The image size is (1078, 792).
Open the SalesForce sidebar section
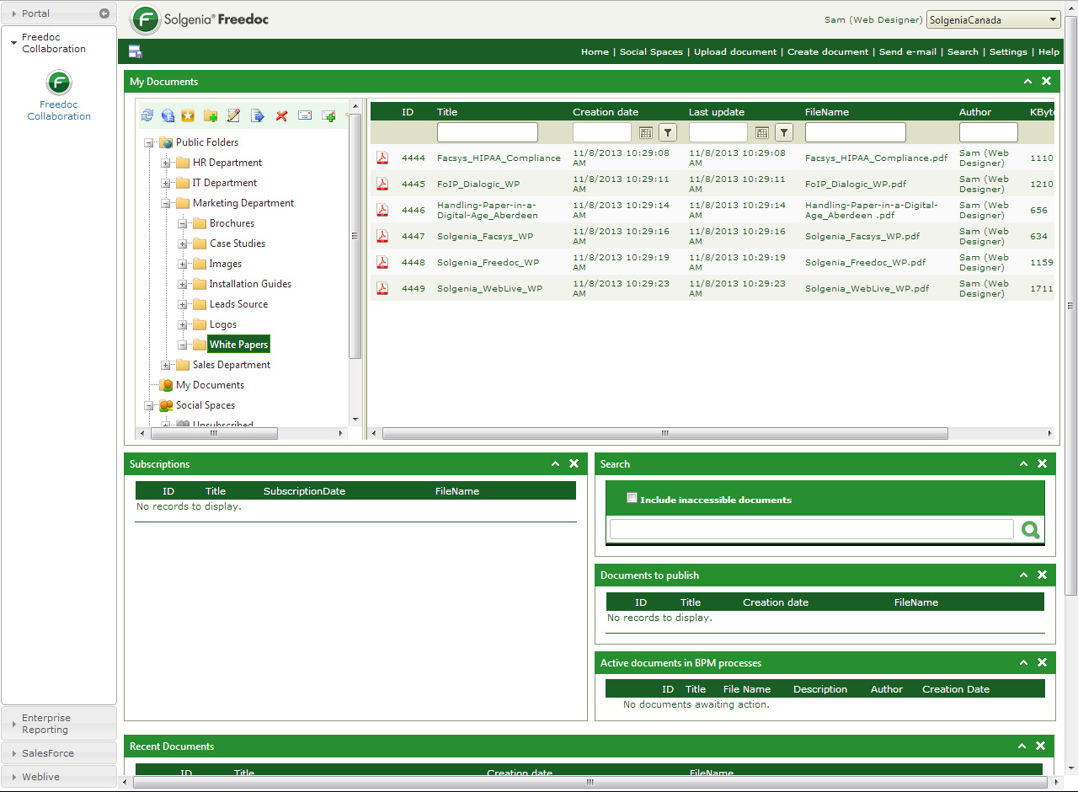coord(59,753)
